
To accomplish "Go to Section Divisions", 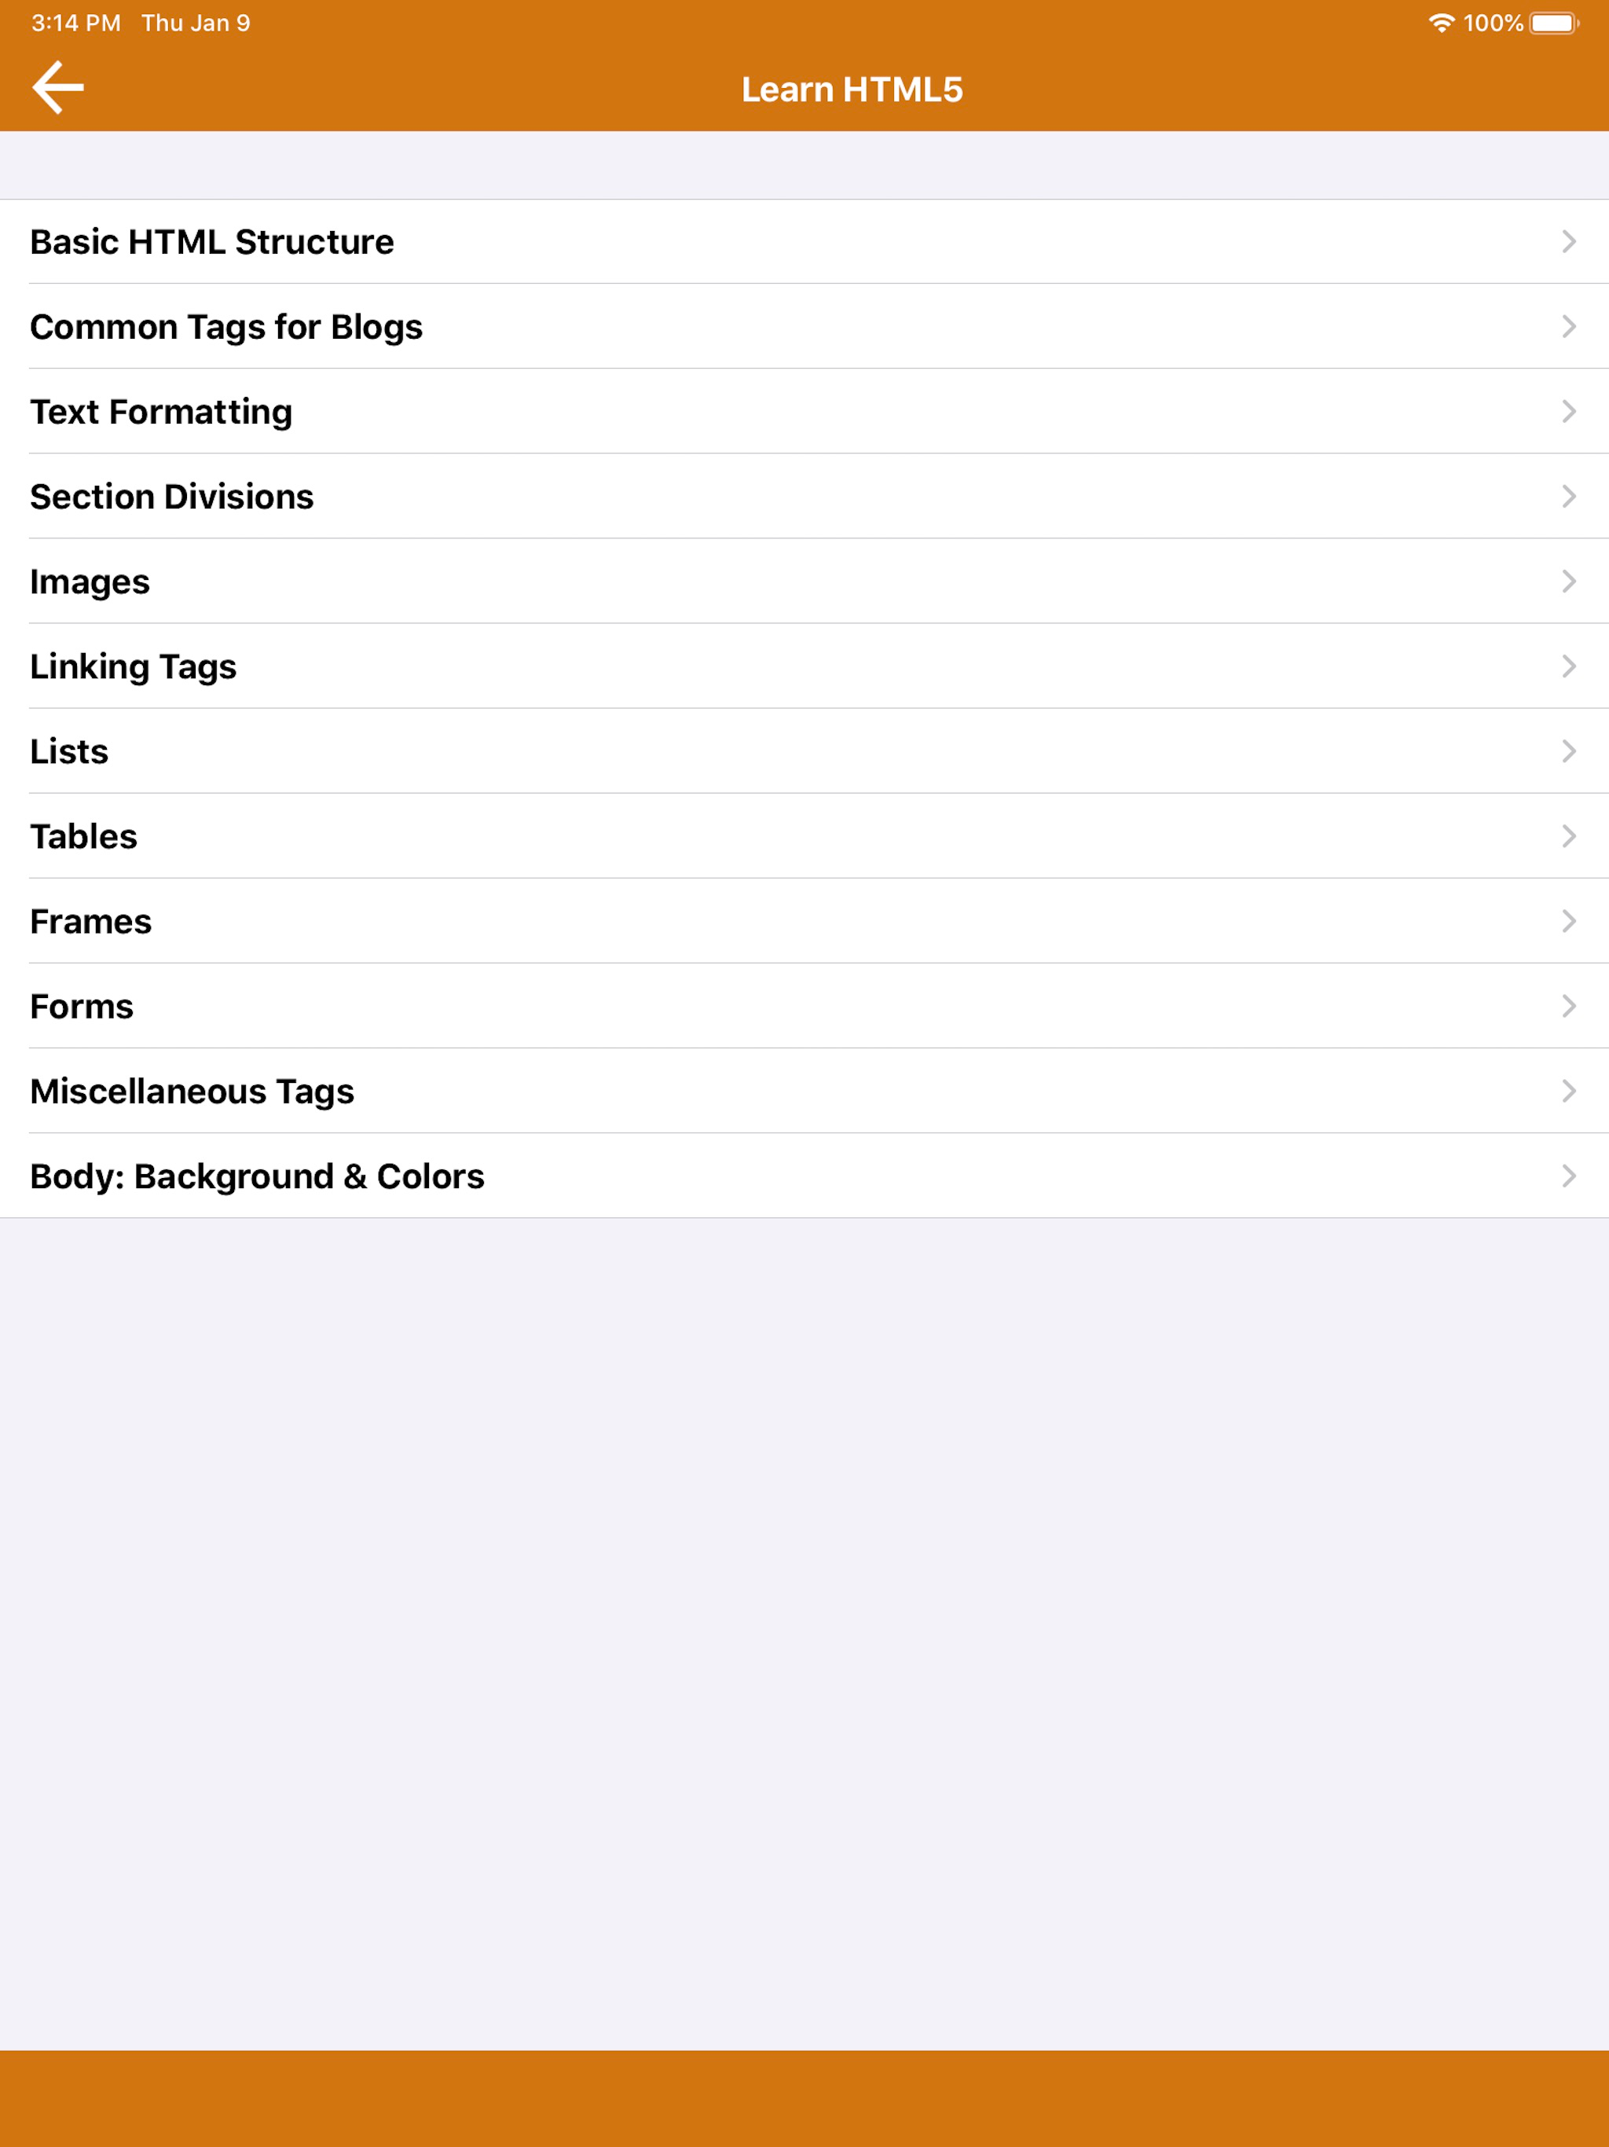I will click(x=804, y=496).
